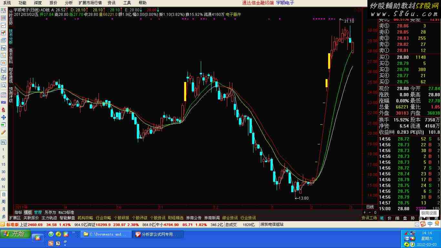Switch to 财务透视 vertical tab
This screenshot has height=248, width=441.
pos(11,76)
